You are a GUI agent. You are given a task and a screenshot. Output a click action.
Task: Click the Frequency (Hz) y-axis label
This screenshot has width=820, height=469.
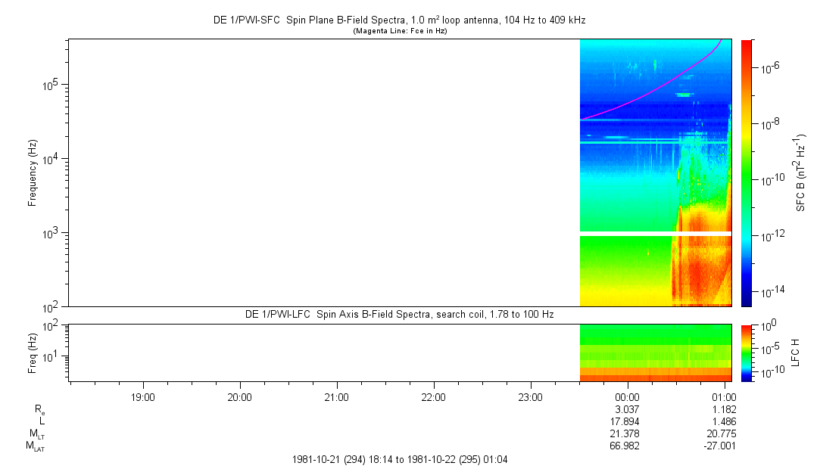coord(33,172)
